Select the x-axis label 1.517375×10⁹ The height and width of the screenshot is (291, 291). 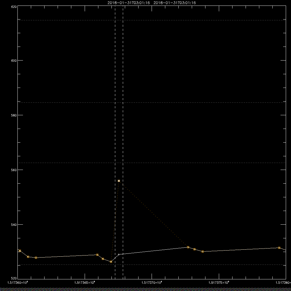tap(219, 283)
